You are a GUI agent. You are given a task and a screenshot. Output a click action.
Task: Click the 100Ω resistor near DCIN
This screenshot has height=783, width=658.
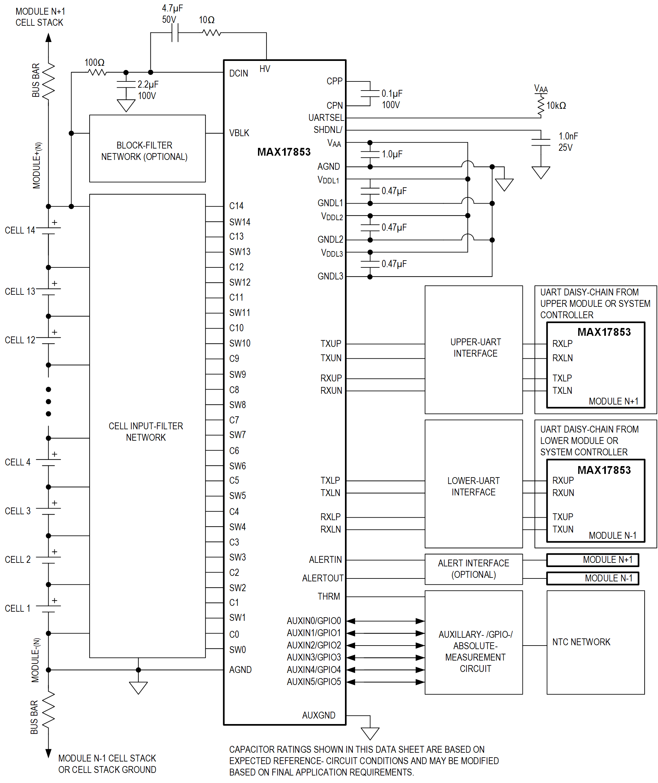tap(96, 72)
